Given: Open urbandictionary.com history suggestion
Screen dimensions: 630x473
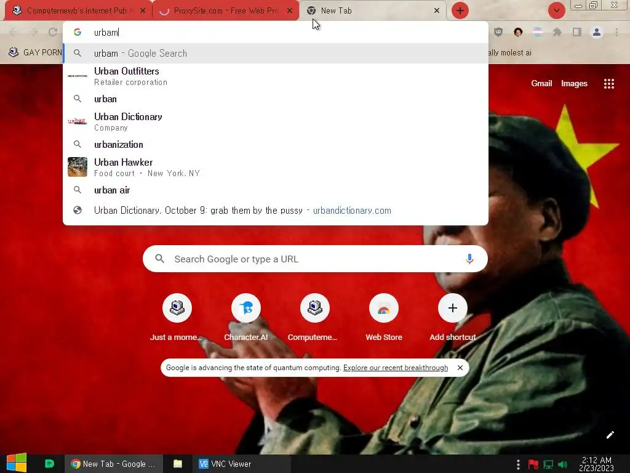Looking at the screenshot, I should click(276, 211).
